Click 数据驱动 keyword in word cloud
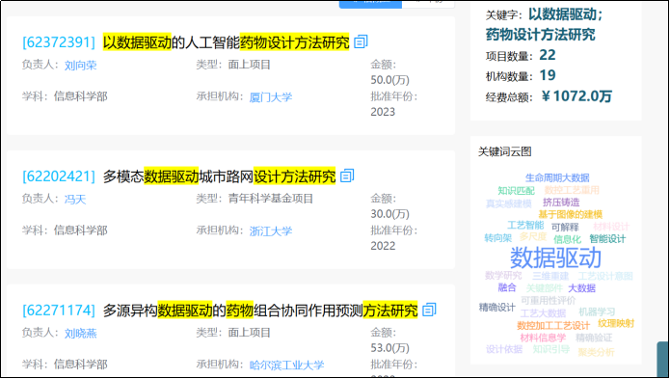This screenshot has height=379, width=670. coord(555,257)
